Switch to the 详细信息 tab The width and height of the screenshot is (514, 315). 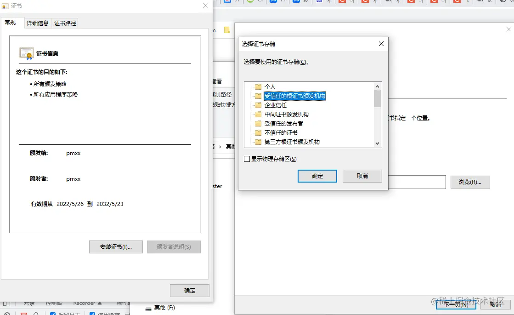coord(37,23)
